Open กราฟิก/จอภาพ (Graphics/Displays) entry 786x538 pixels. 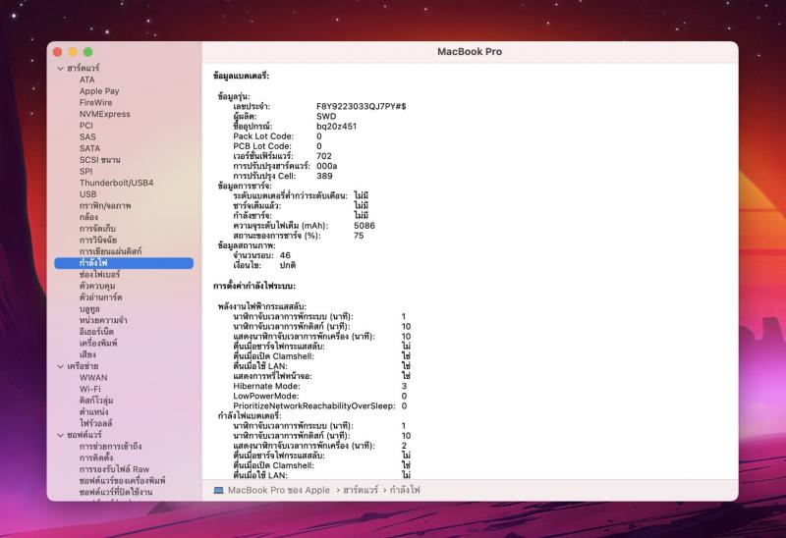pos(105,205)
